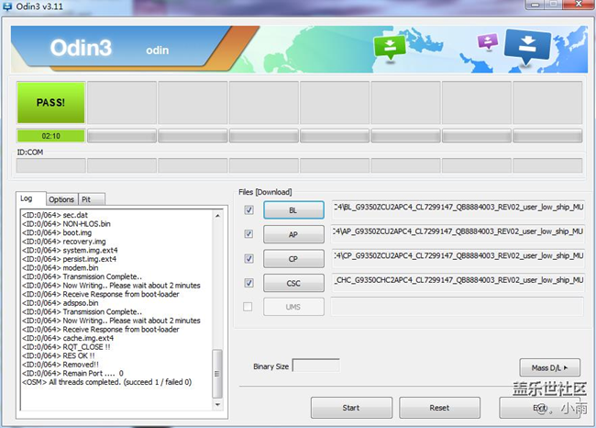
Task: Uncheck the BL file checkbox
Action: pyautogui.click(x=249, y=210)
